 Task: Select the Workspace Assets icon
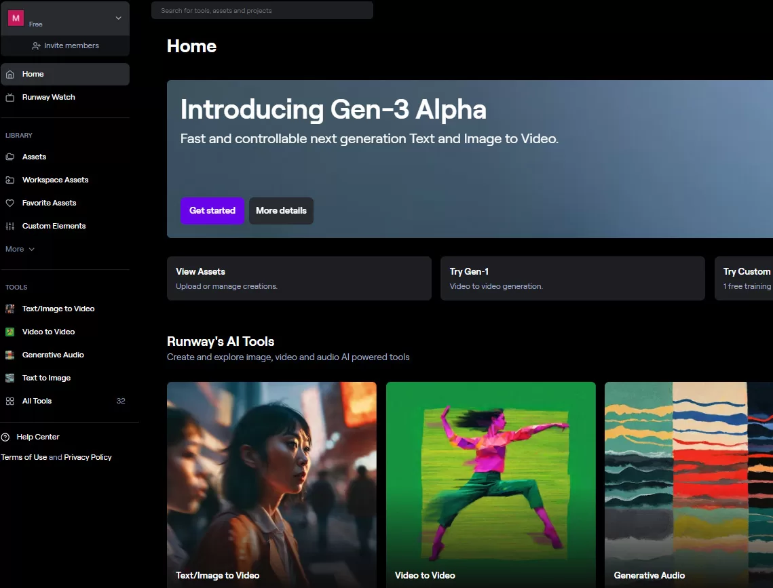point(10,180)
